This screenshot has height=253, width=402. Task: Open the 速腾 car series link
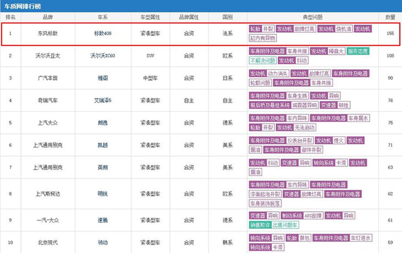pos(103,220)
